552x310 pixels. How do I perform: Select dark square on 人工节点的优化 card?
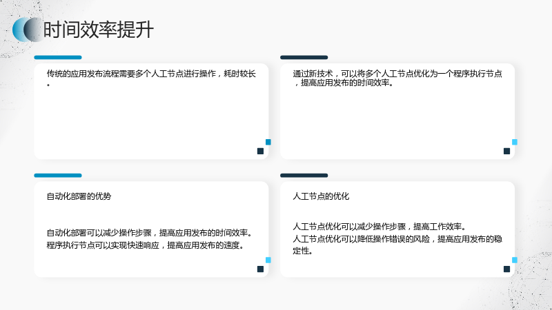point(507,269)
